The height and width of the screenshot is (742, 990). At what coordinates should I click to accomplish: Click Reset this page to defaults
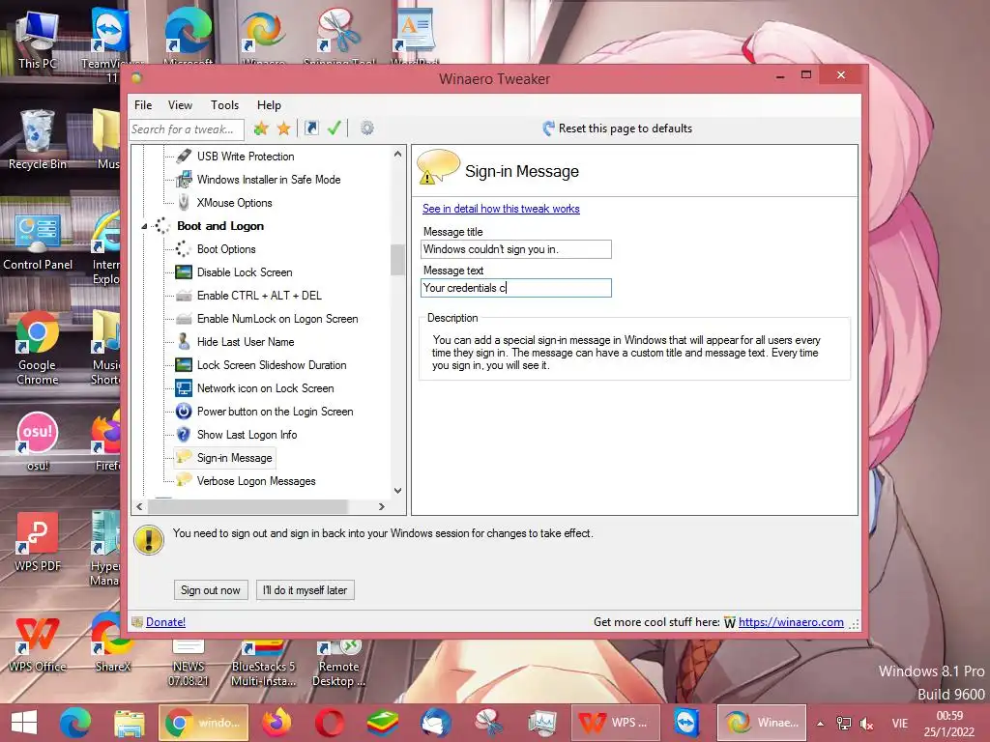[618, 128]
